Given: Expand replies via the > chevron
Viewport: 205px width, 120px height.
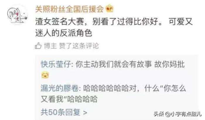Looking at the screenshot, I should tap(85, 112).
